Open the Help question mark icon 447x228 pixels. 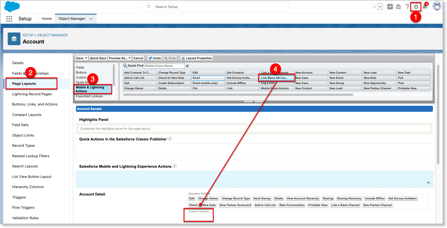point(407,7)
